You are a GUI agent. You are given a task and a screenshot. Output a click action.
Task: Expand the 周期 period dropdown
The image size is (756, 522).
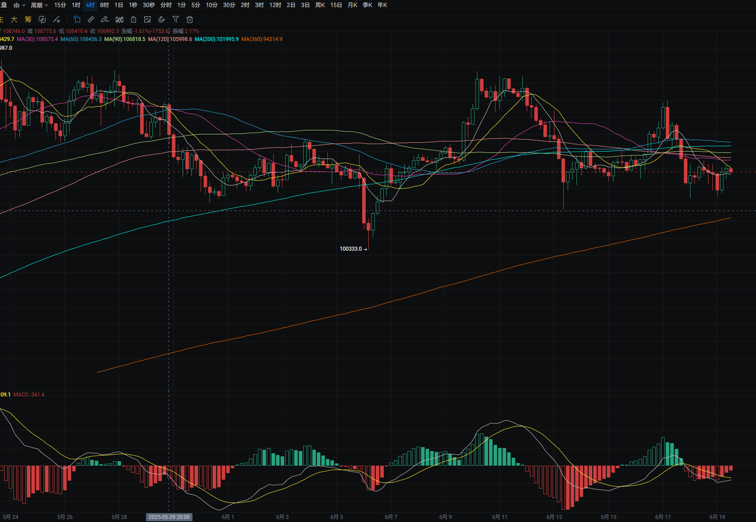39,5
